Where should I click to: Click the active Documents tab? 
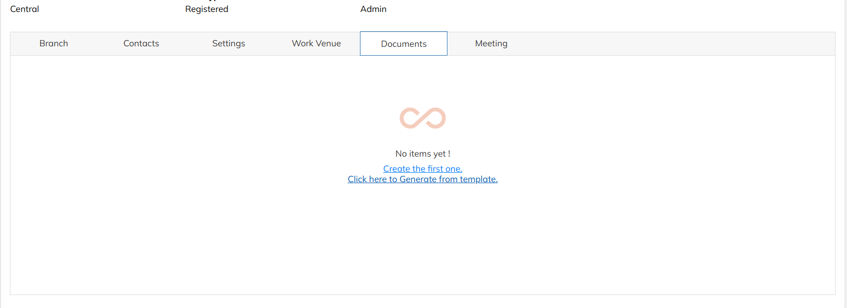coord(404,44)
